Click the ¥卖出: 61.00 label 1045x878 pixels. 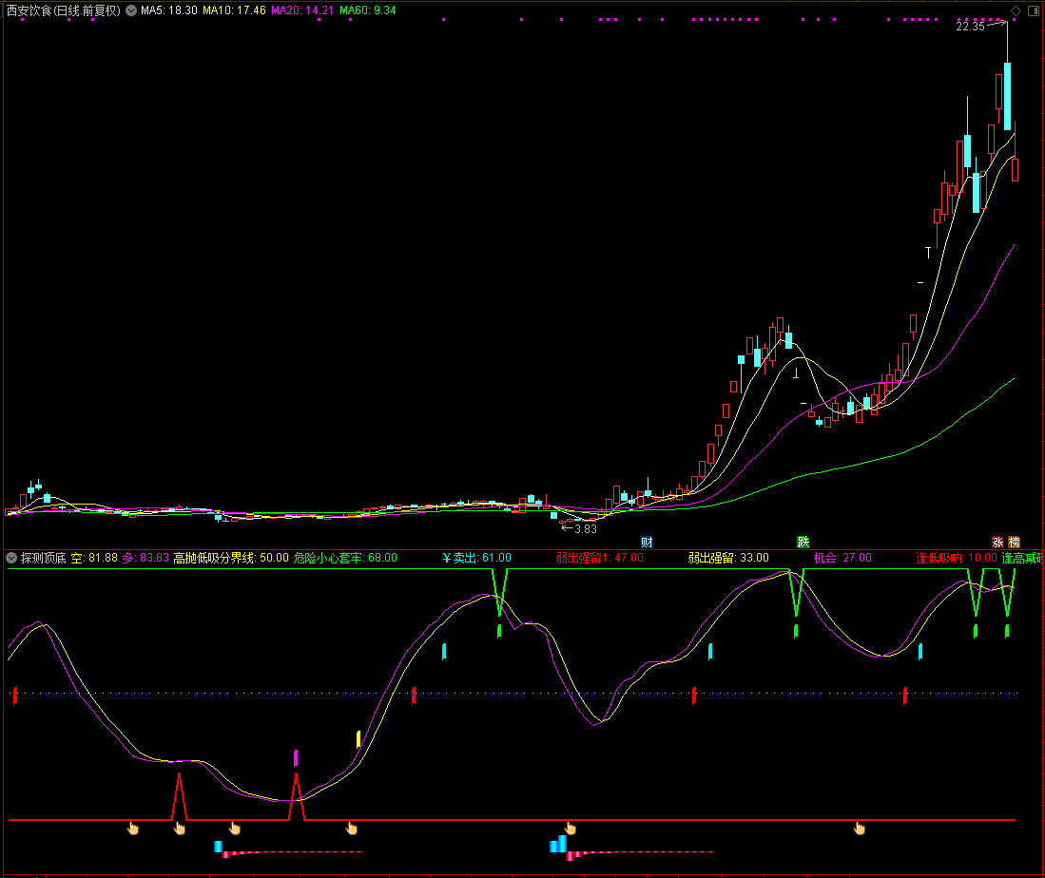[x=477, y=558]
